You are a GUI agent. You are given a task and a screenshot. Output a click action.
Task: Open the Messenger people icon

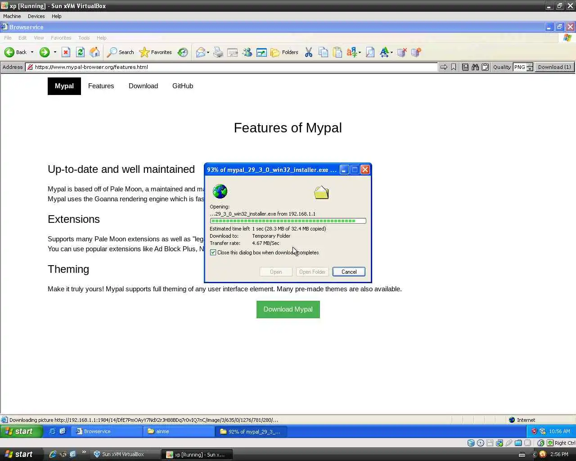coord(247,52)
